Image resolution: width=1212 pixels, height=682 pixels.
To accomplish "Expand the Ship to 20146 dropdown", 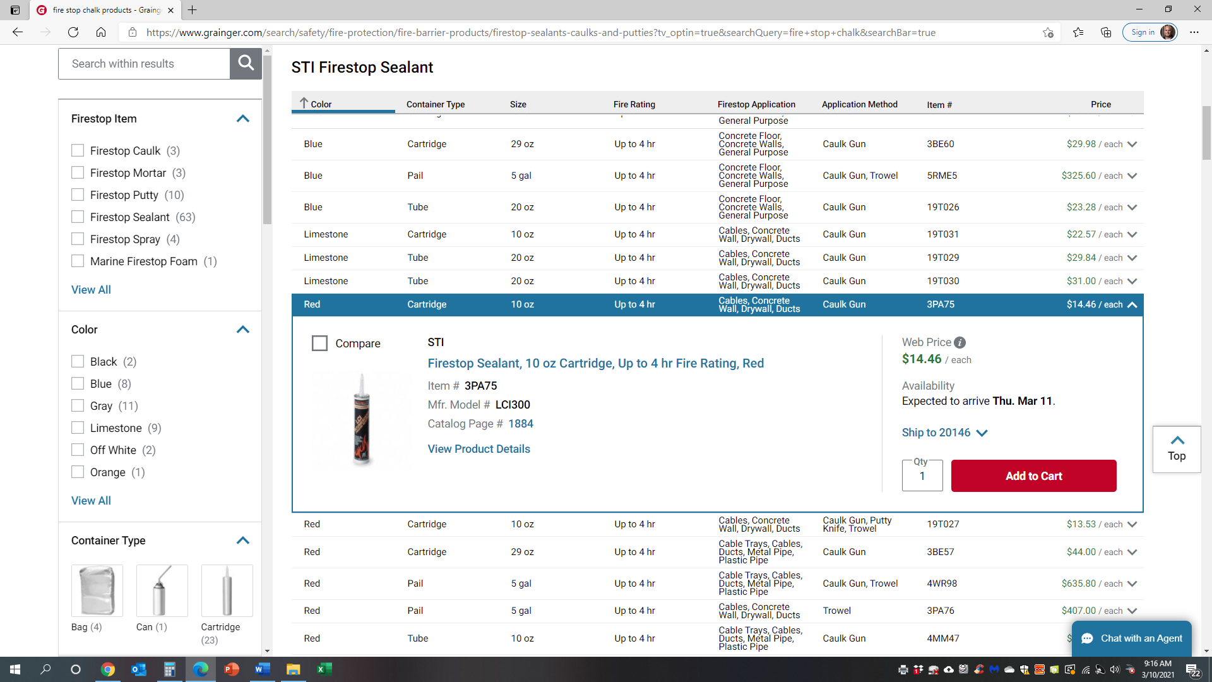I will pos(944,433).
